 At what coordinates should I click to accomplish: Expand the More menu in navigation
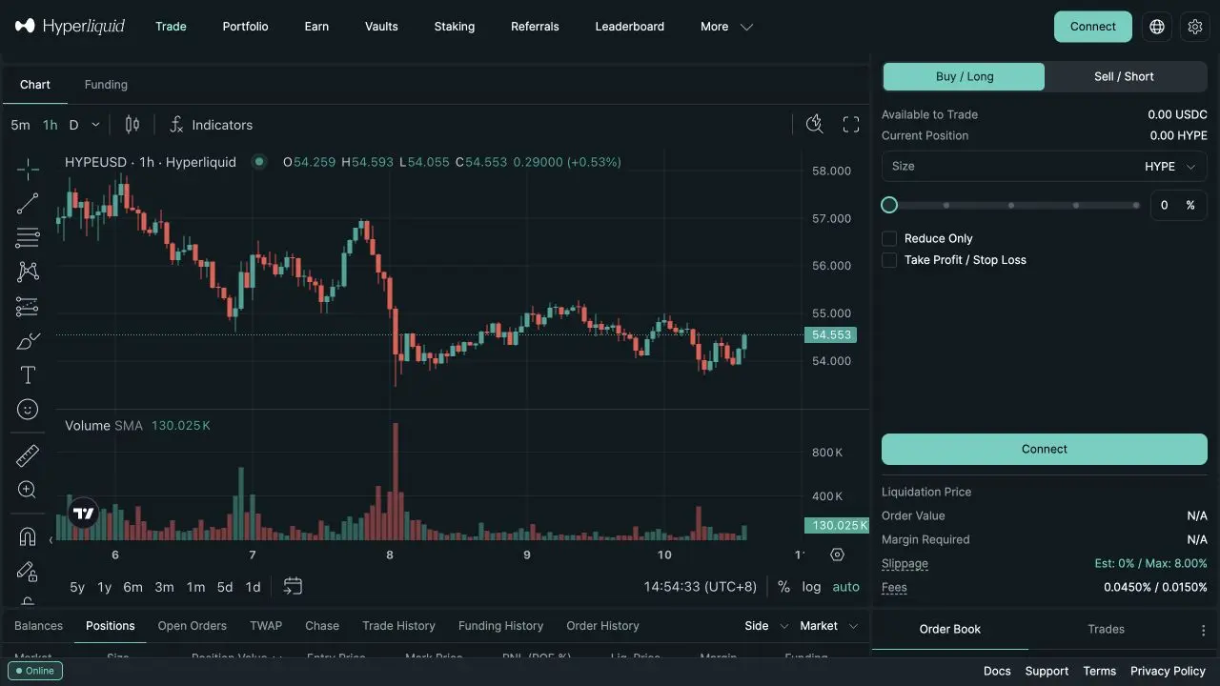click(x=726, y=27)
